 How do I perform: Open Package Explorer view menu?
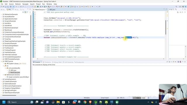coord(30,12)
